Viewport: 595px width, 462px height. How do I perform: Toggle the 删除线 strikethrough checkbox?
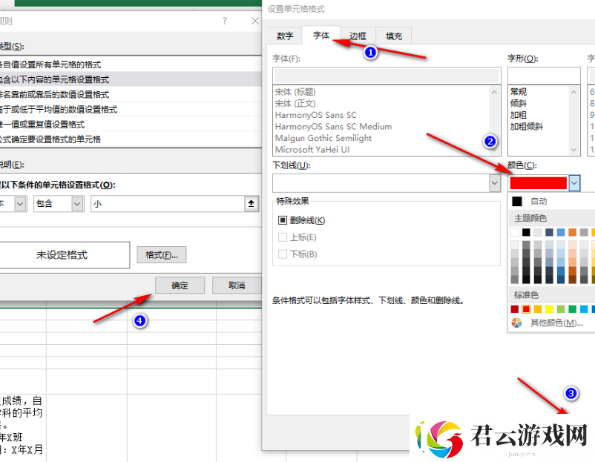(283, 220)
